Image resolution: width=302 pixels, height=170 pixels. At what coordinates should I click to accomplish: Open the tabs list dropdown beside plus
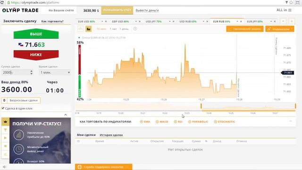click(283, 21)
